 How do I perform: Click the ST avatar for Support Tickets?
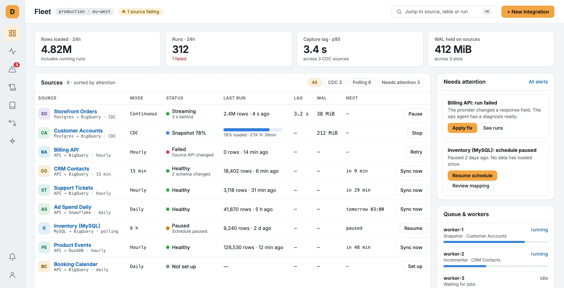point(44,190)
